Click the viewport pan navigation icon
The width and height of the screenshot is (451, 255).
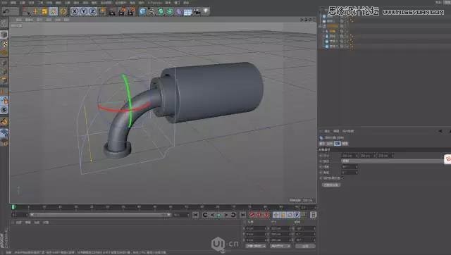(x=302, y=20)
